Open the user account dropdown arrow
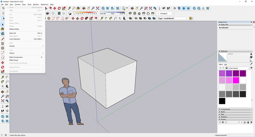Viewport: 255px width, 137px height. (x=127, y=8)
